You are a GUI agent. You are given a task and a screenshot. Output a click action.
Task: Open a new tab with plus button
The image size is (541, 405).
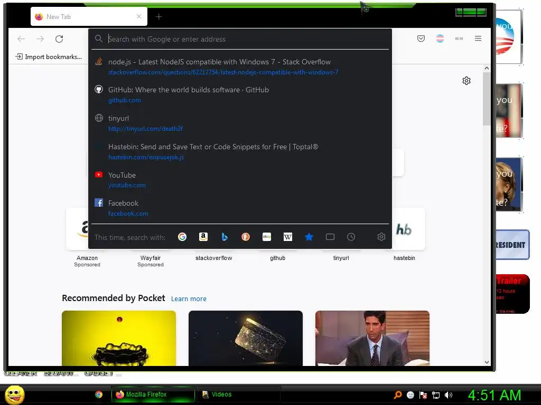tap(158, 16)
